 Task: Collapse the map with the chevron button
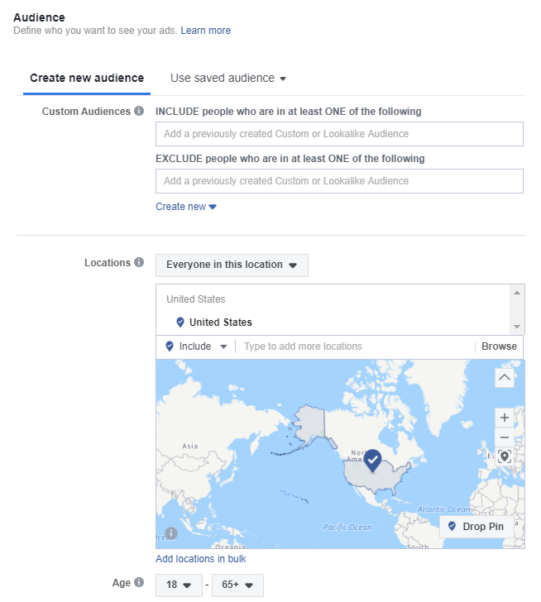pos(505,378)
